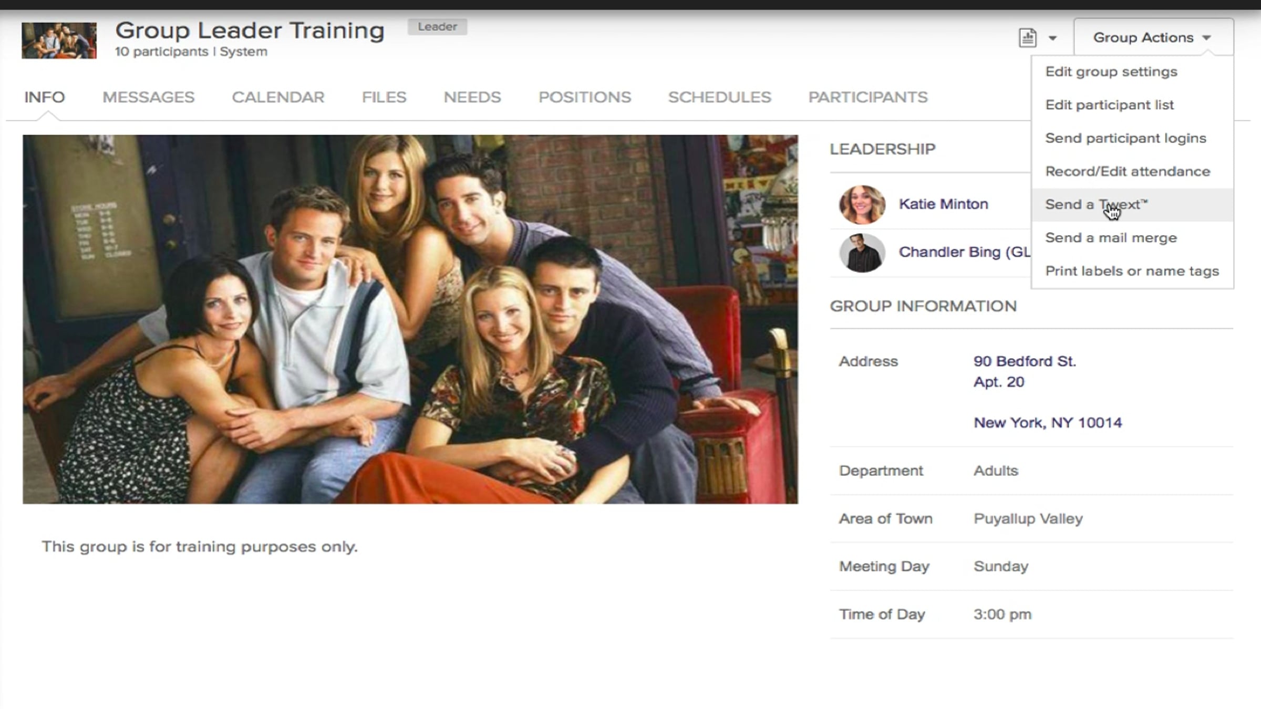
Task: Click the Adults department value
Action: pyautogui.click(x=996, y=471)
